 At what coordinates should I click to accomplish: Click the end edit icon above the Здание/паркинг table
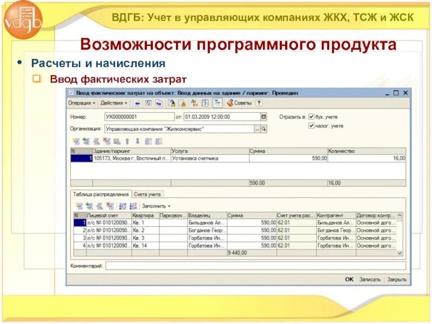click(117, 141)
